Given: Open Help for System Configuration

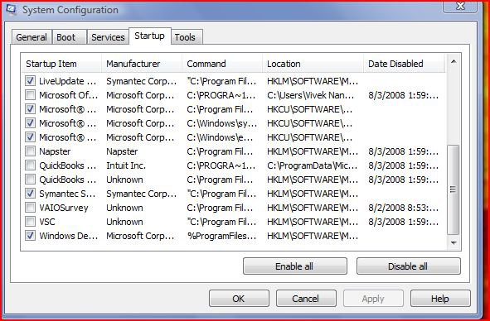Looking at the screenshot, I should [440, 299].
